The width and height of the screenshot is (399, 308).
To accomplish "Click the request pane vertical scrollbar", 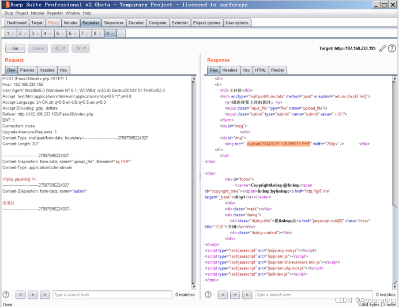I will [194, 182].
